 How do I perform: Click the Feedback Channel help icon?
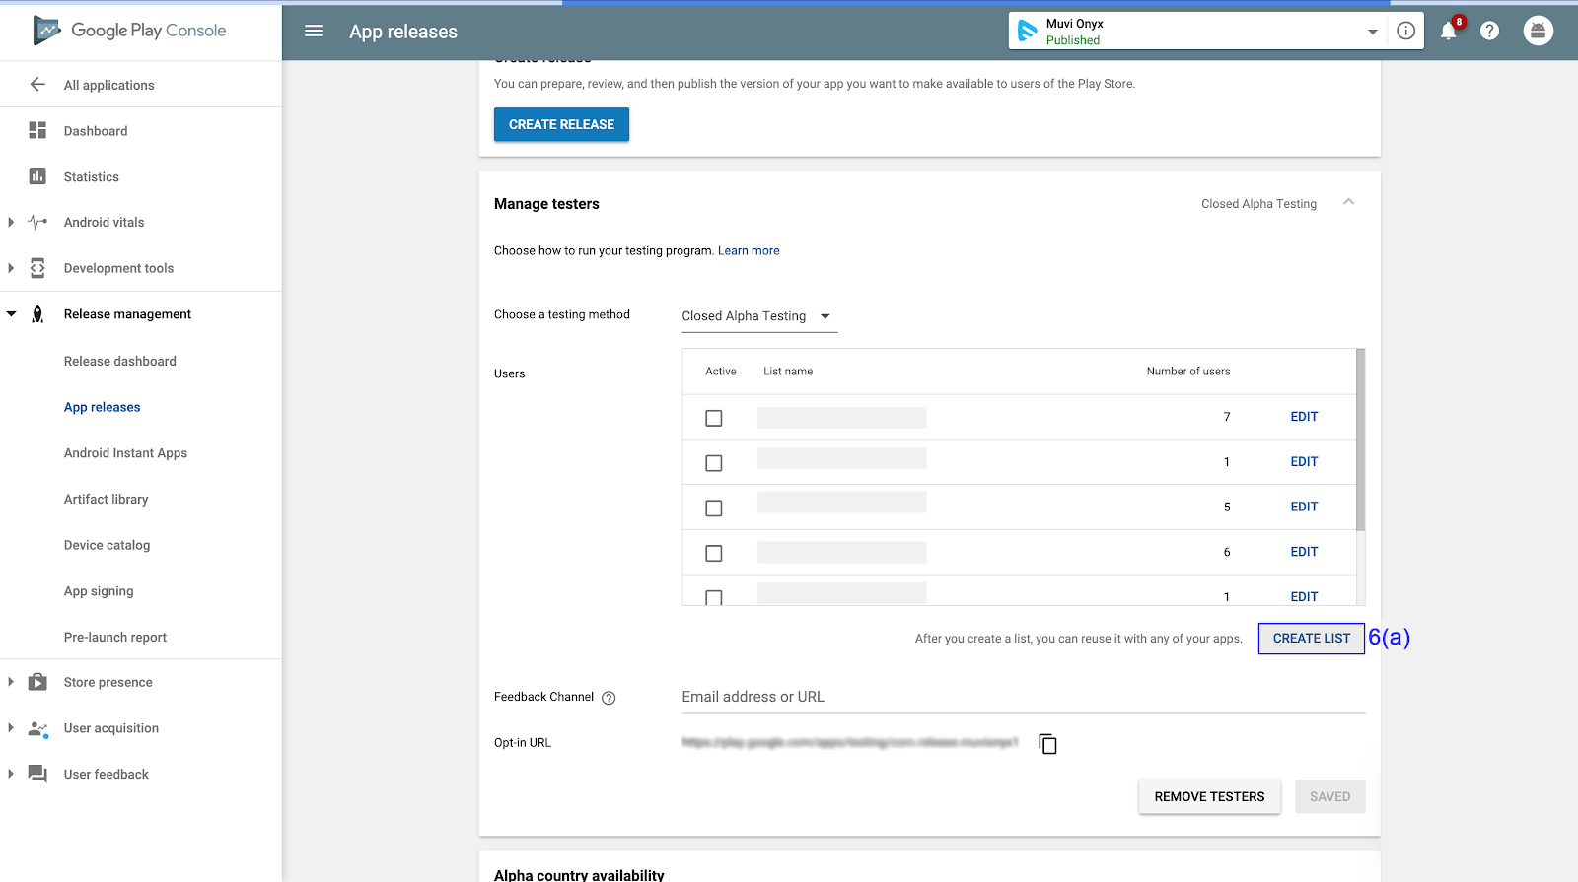coord(609,698)
